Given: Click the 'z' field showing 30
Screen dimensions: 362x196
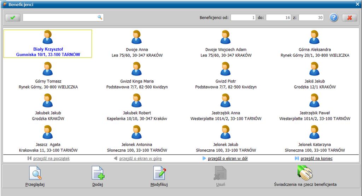Looking at the screenshot, I should pyautogui.click(x=311, y=18).
